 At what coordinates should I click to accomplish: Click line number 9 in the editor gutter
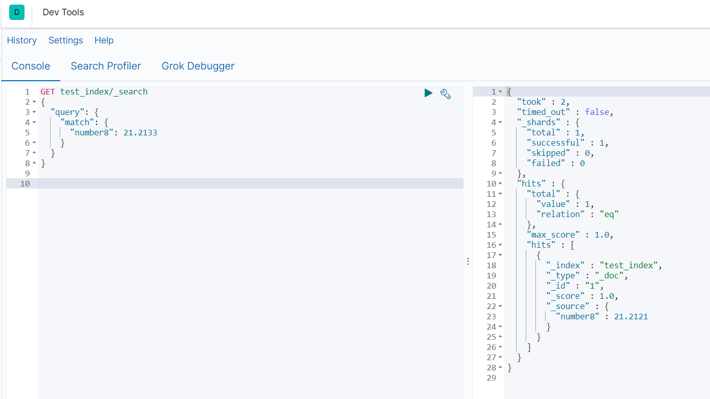[x=27, y=174]
